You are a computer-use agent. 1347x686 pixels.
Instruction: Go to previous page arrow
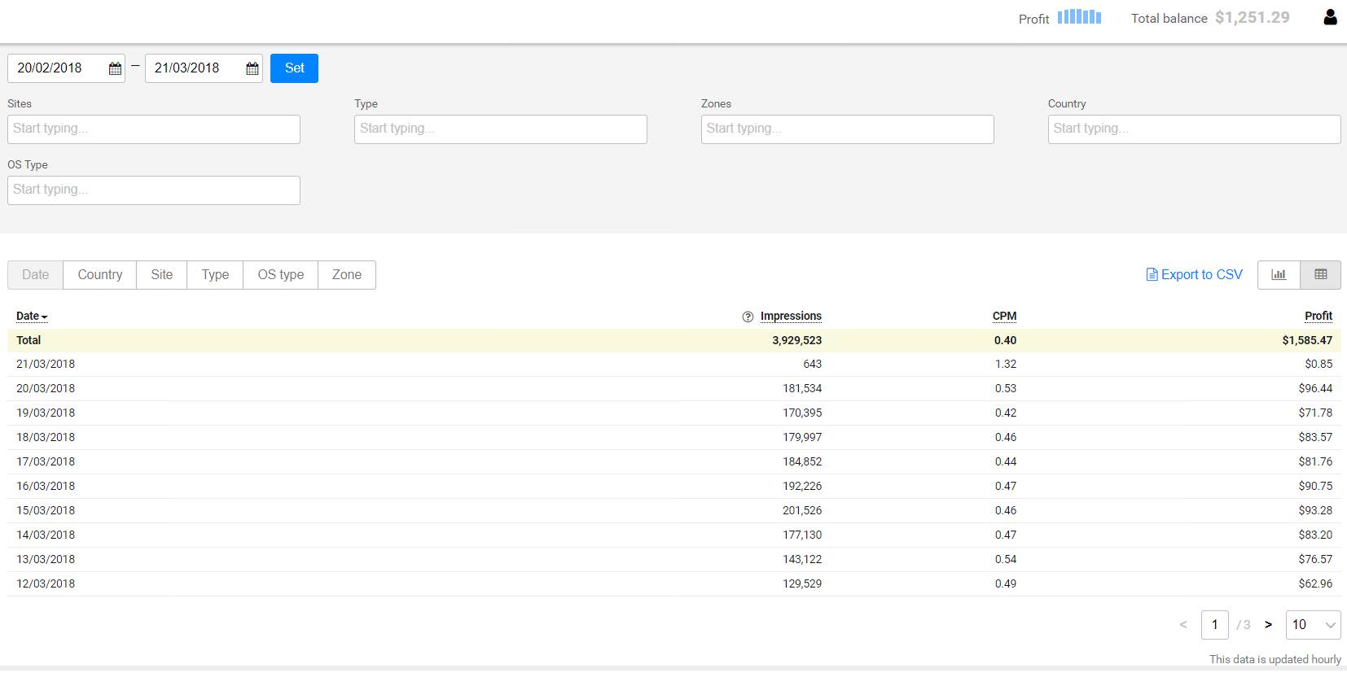pos(1183,625)
